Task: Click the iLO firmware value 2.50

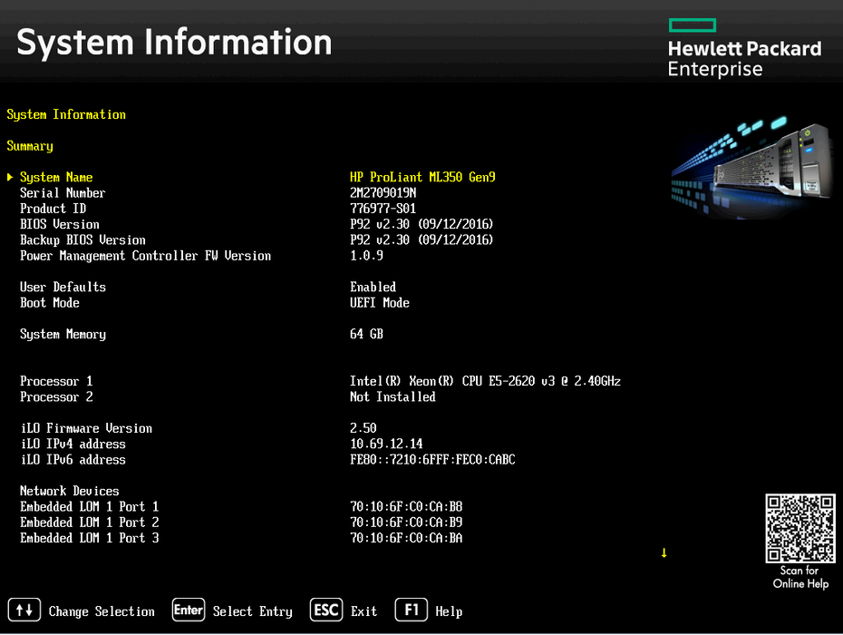Action: coord(363,428)
